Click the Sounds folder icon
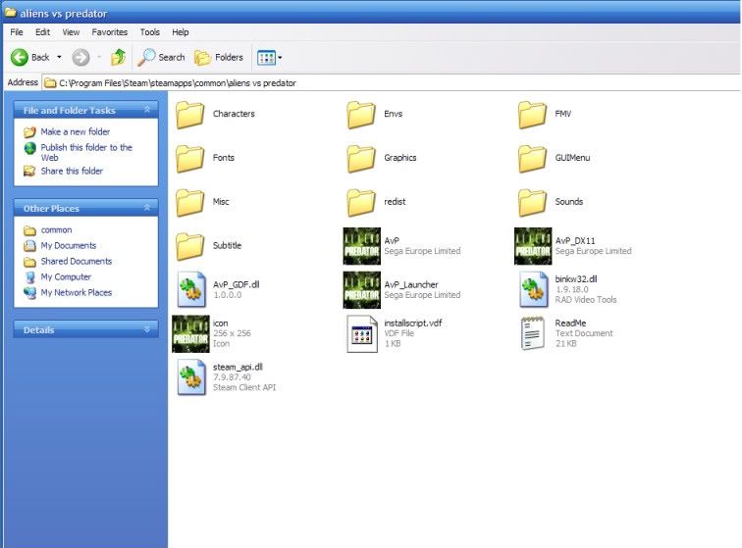The height and width of the screenshot is (548, 742). coord(533,202)
